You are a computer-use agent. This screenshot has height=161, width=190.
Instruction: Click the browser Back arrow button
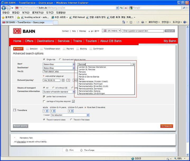point(4,8)
